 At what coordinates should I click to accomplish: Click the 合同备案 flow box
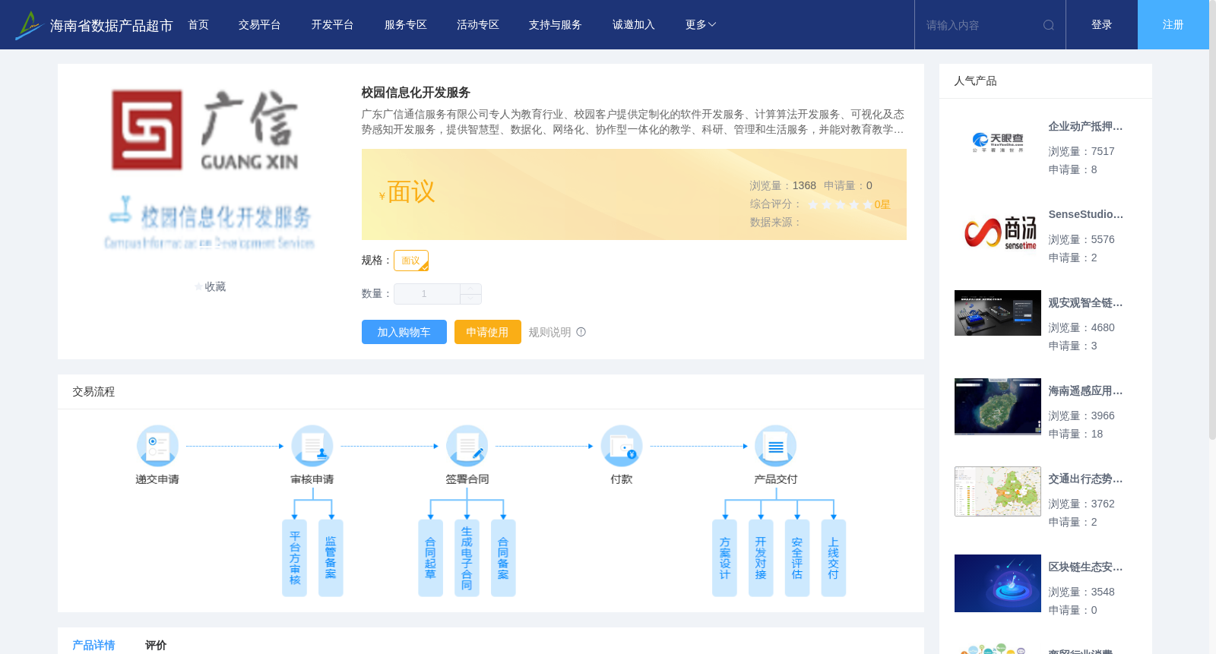click(x=503, y=558)
